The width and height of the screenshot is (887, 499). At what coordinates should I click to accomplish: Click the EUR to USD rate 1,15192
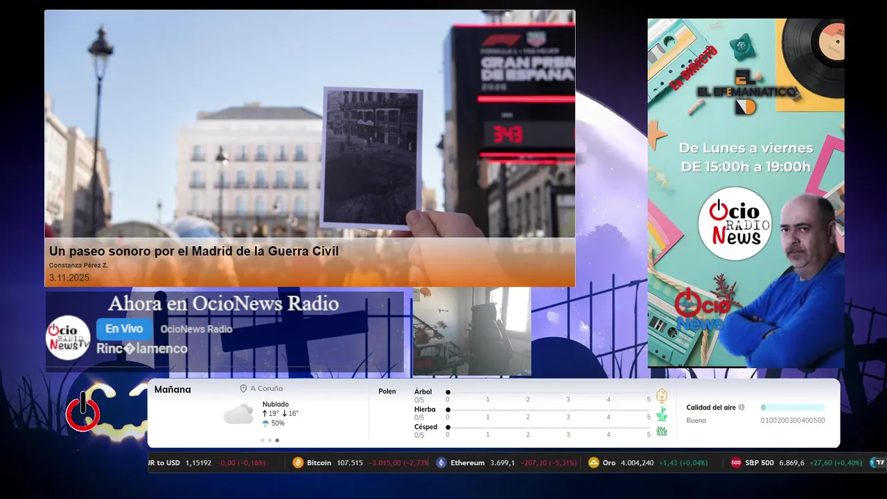(198, 463)
